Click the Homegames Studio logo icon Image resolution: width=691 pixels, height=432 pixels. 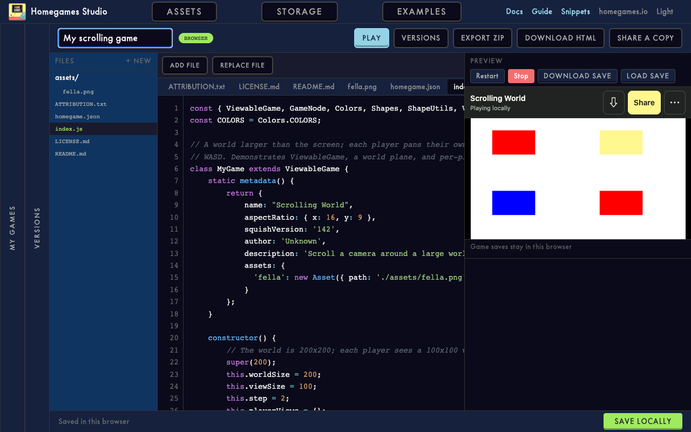pos(17,12)
